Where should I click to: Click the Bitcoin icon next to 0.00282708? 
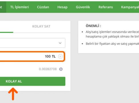61,69
